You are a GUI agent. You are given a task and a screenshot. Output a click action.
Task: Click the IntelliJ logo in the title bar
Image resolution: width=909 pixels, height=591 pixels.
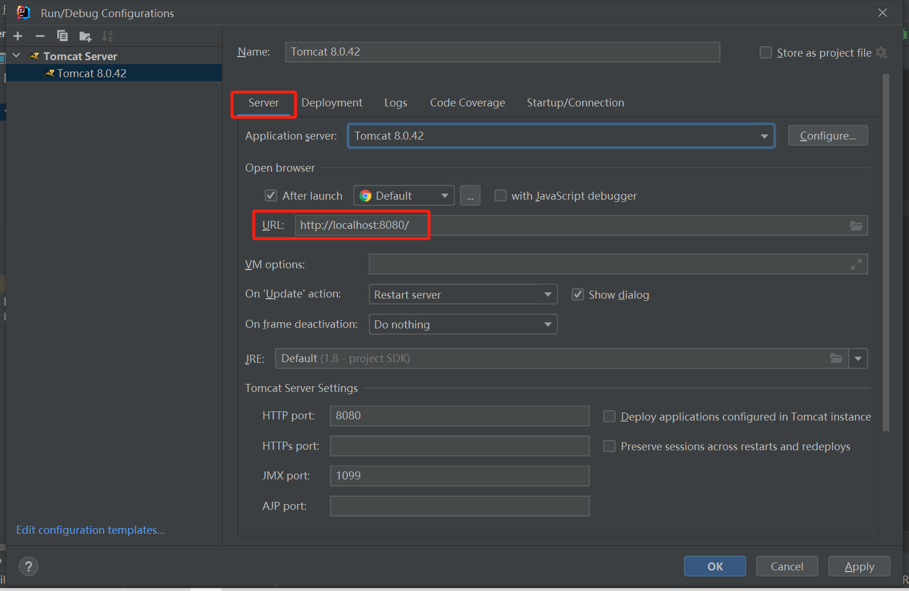23,12
